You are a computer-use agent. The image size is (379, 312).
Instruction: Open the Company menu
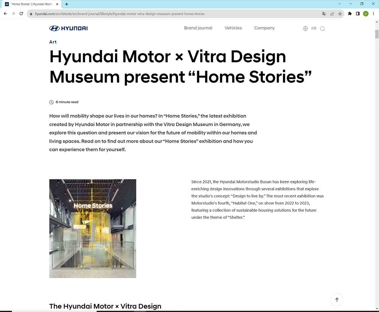tap(264, 28)
